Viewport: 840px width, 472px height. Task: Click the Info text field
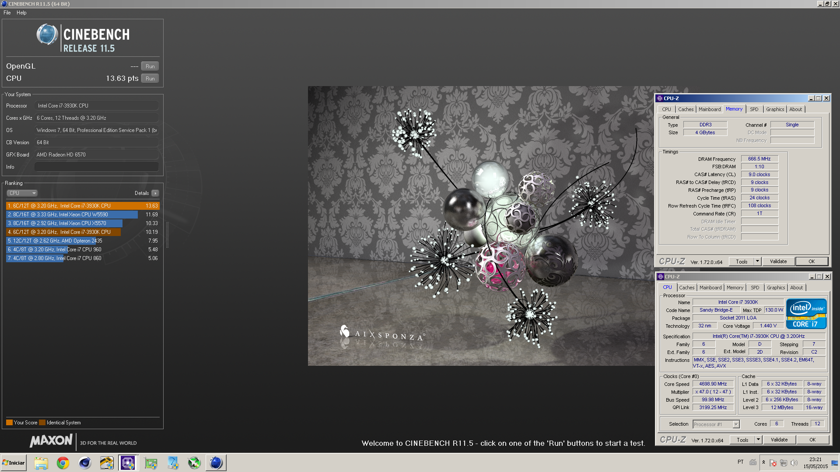click(x=96, y=167)
